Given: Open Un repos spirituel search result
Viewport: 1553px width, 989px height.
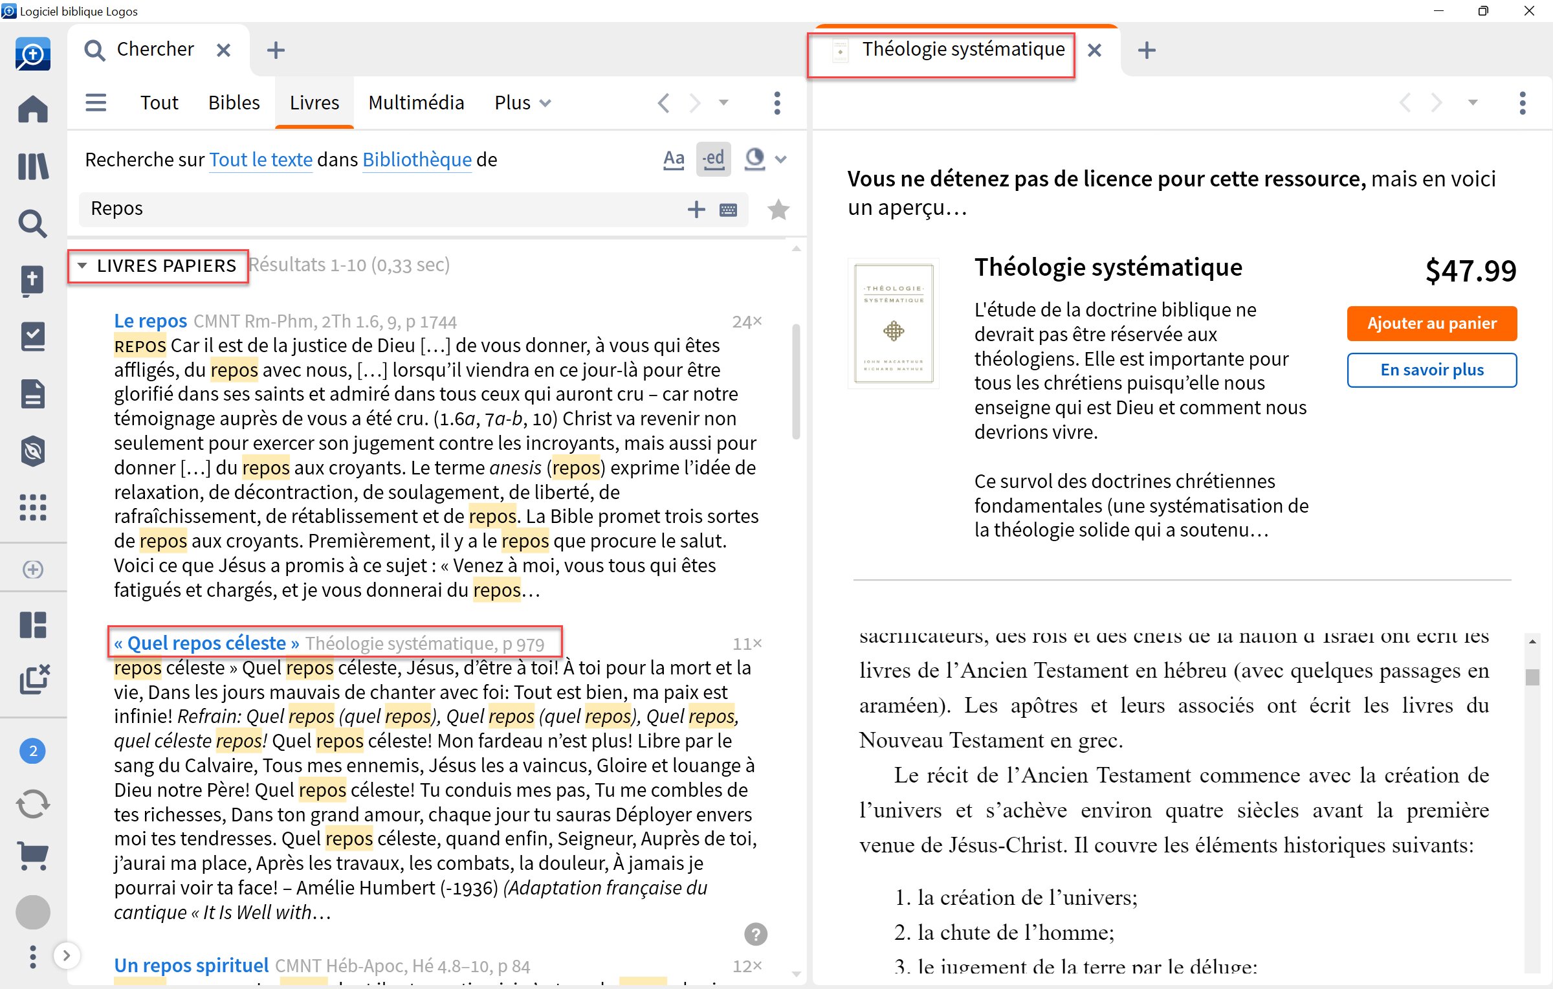Looking at the screenshot, I should click(x=191, y=964).
